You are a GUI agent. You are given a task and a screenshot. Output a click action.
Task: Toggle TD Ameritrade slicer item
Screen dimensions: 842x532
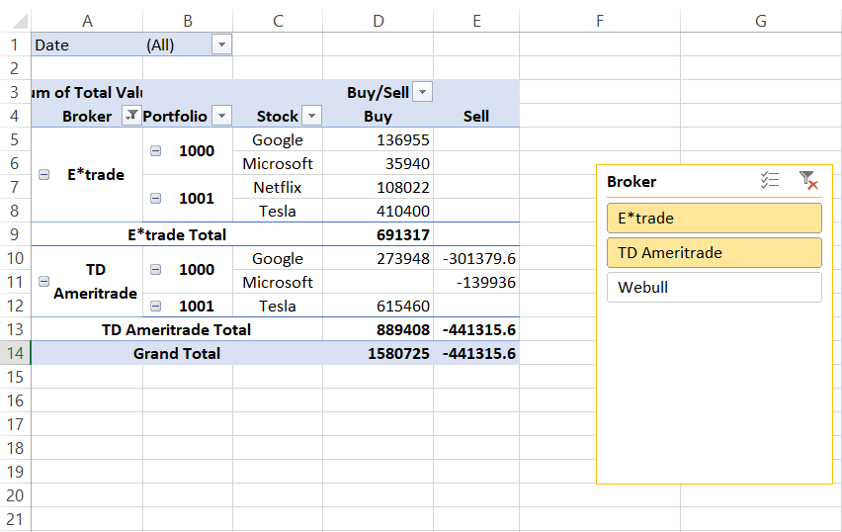click(714, 253)
